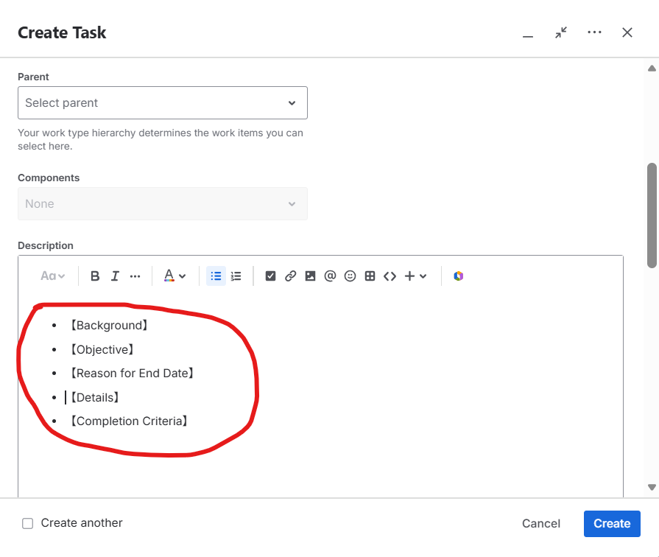Open the Atlassian AI assistant icon

point(459,276)
